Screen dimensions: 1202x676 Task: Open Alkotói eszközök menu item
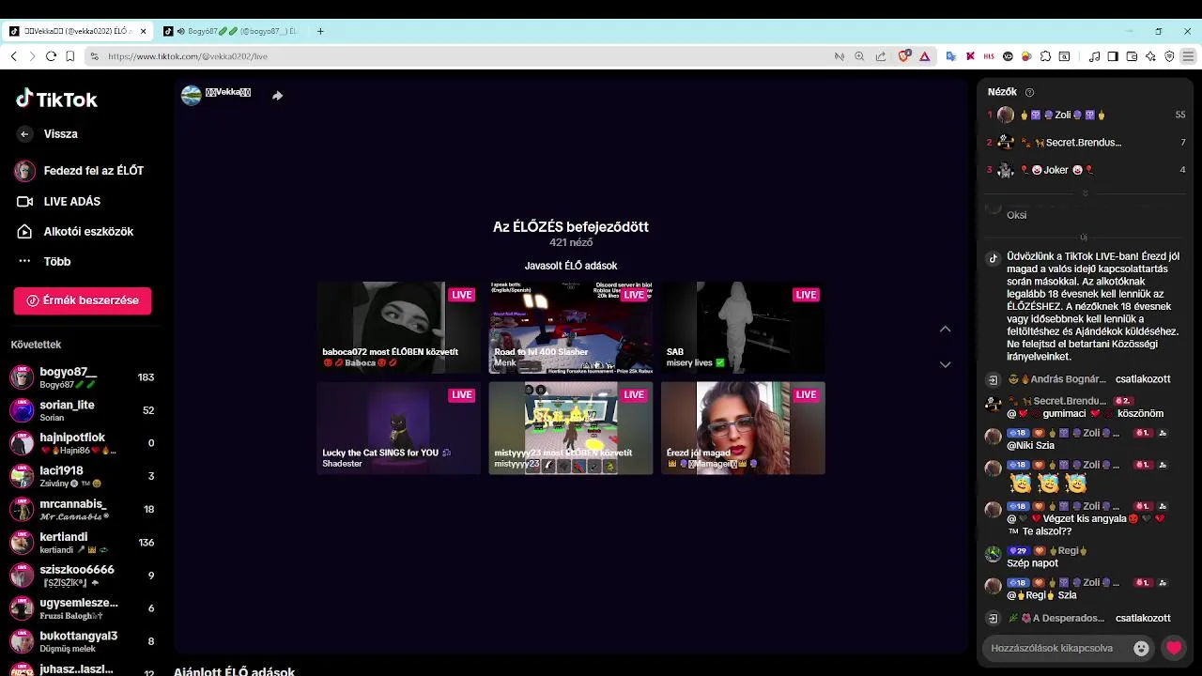pos(75,232)
